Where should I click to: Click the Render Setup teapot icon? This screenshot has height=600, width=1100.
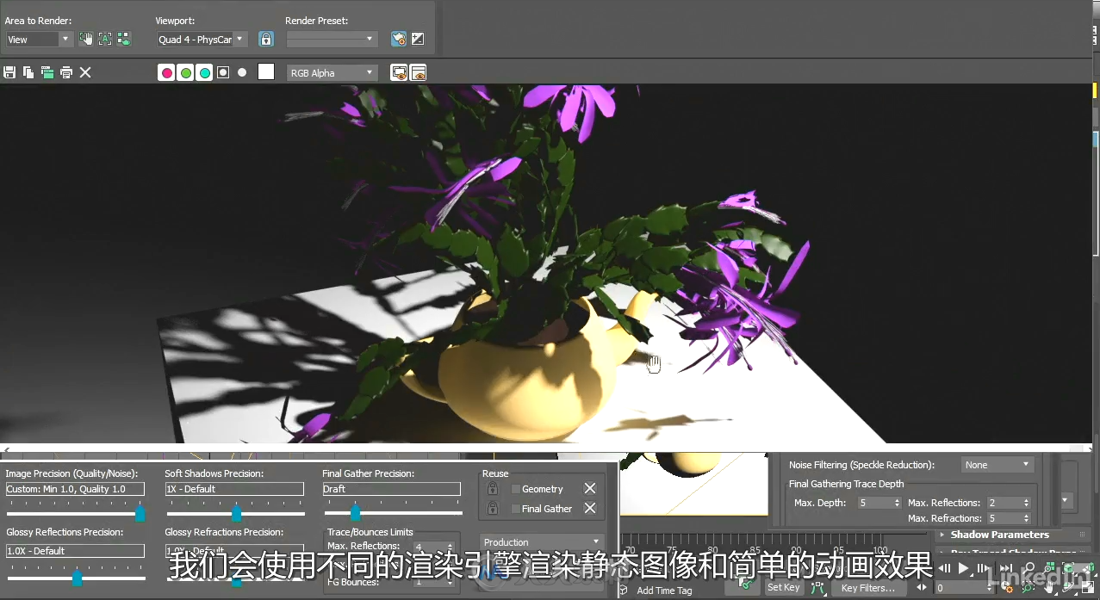(x=398, y=39)
